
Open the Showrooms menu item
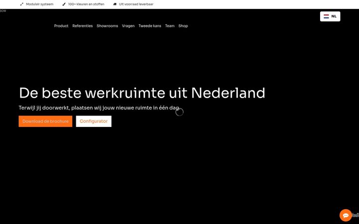tap(107, 26)
